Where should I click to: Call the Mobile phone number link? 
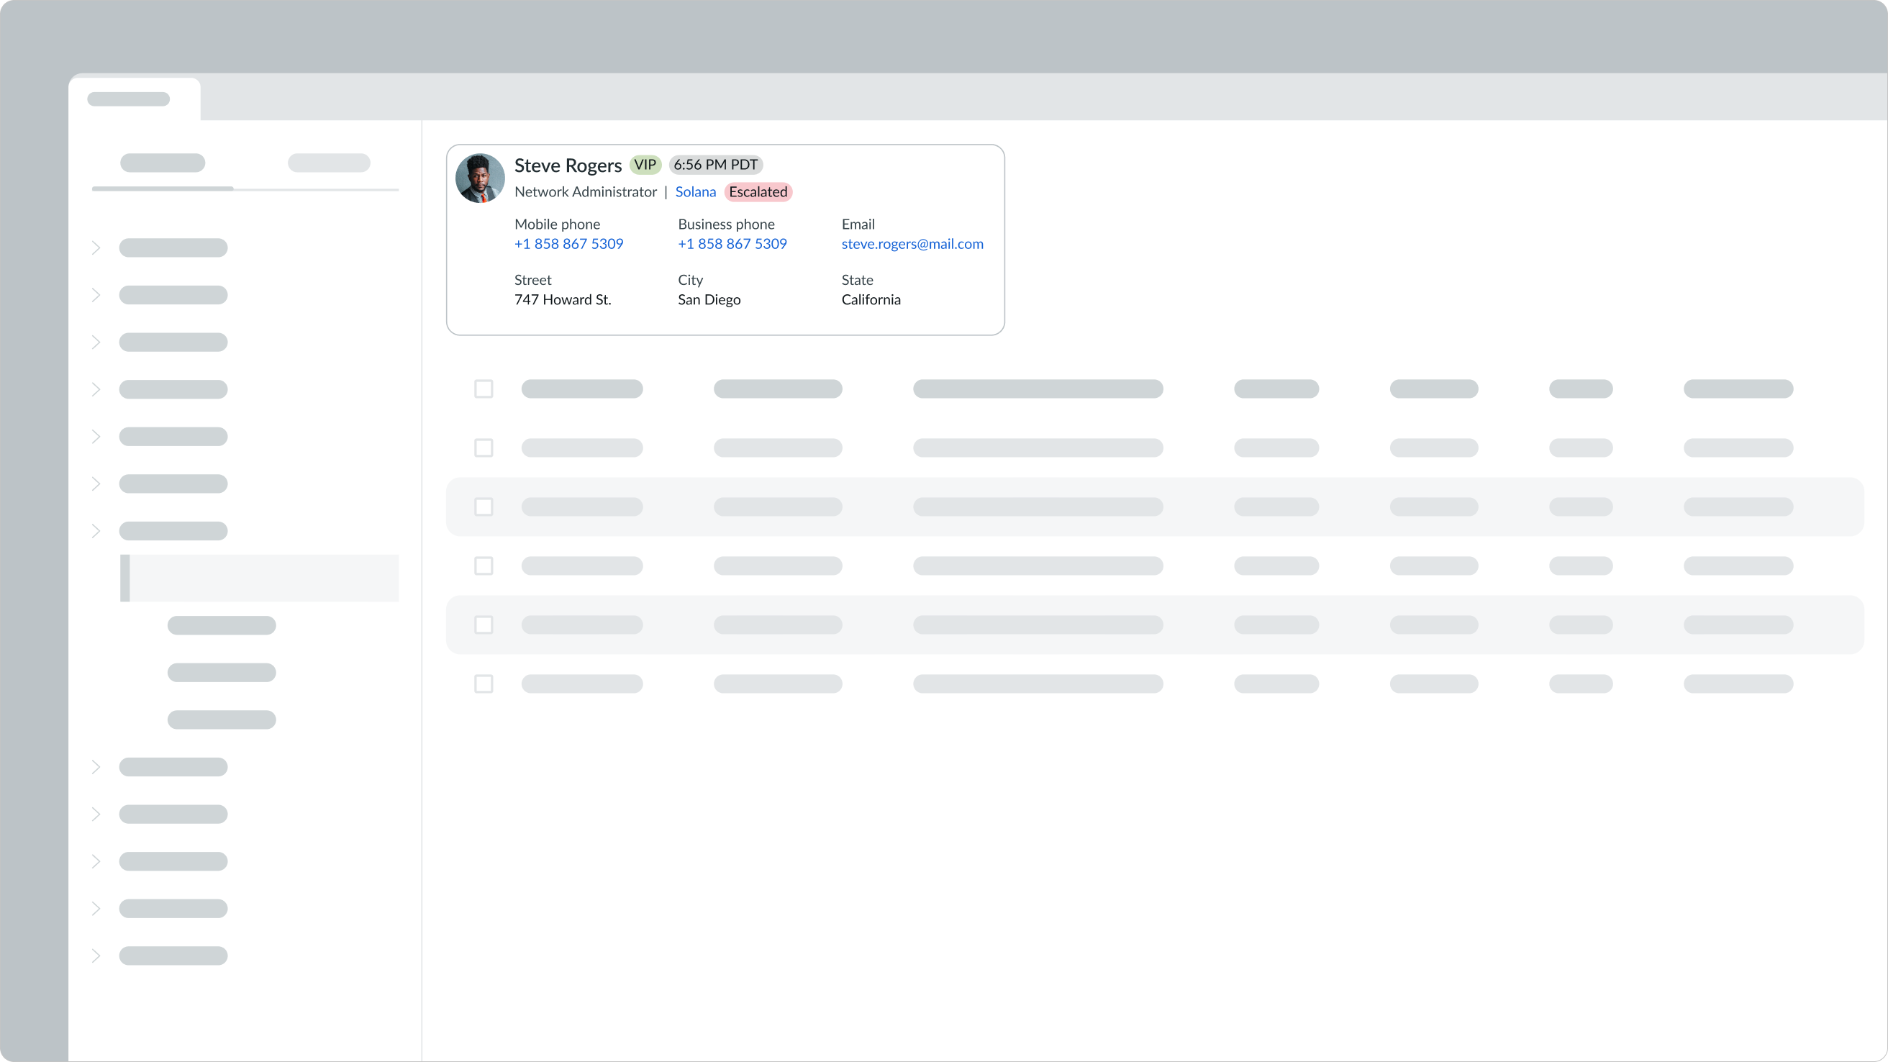click(x=568, y=244)
